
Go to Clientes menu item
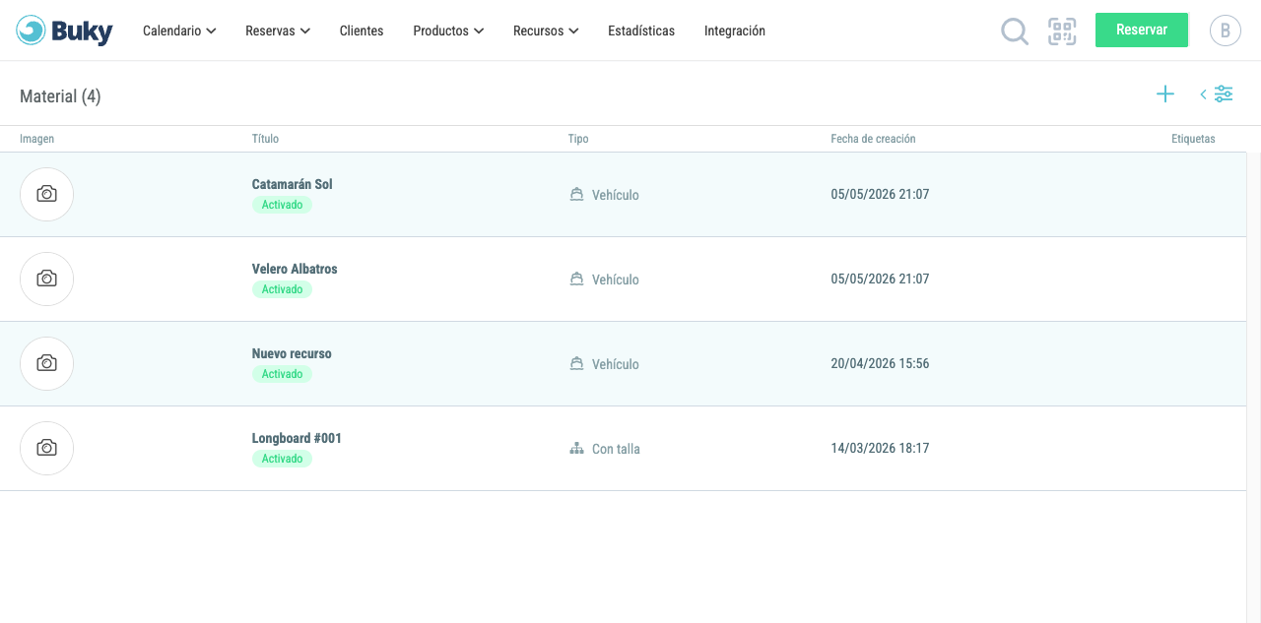pos(362,31)
